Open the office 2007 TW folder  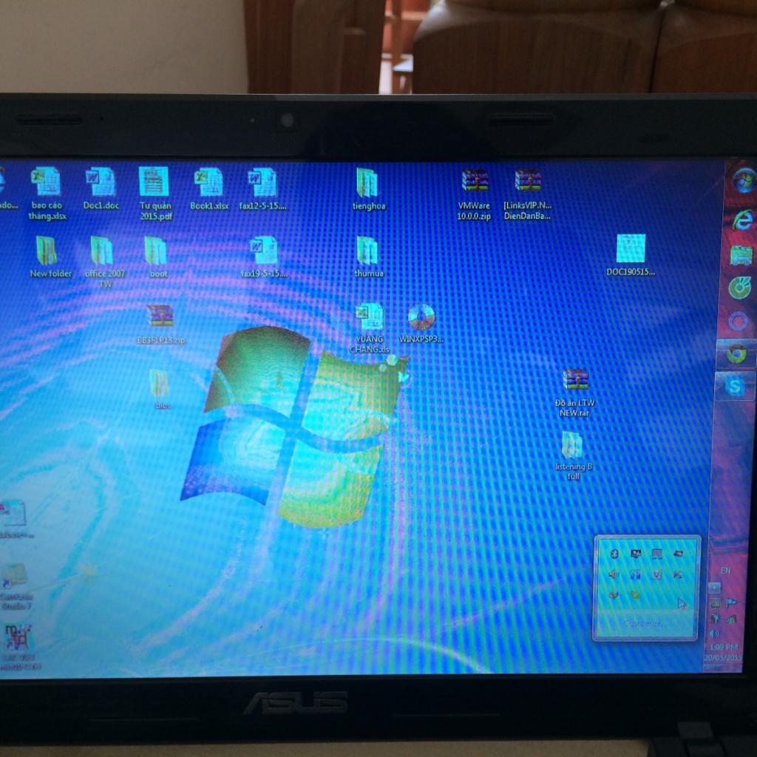104,262
